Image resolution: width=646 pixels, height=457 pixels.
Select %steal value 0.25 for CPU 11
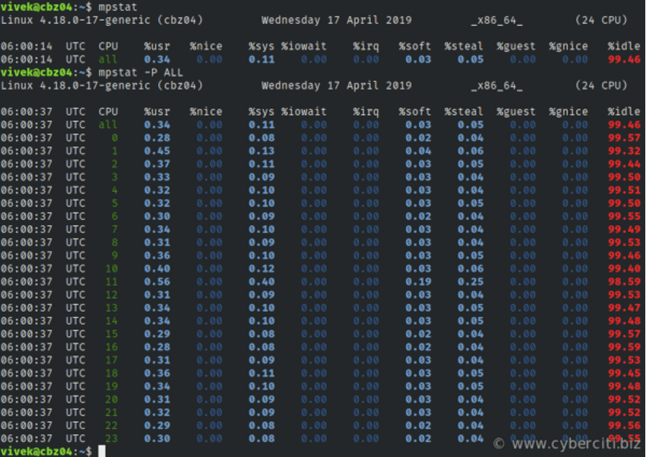click(470, 282)
